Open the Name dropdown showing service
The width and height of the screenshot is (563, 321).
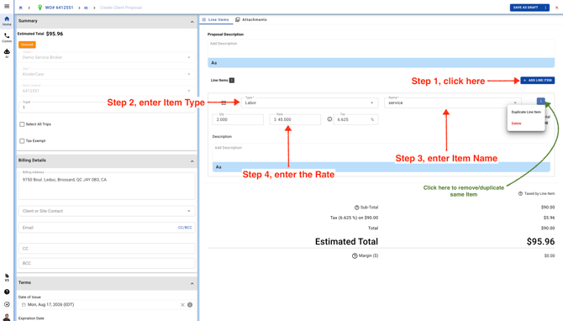tap(452, 103)
